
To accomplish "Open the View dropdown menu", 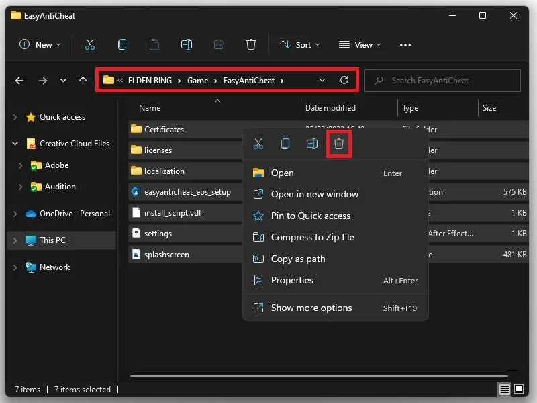I will (x=360, y=44).
